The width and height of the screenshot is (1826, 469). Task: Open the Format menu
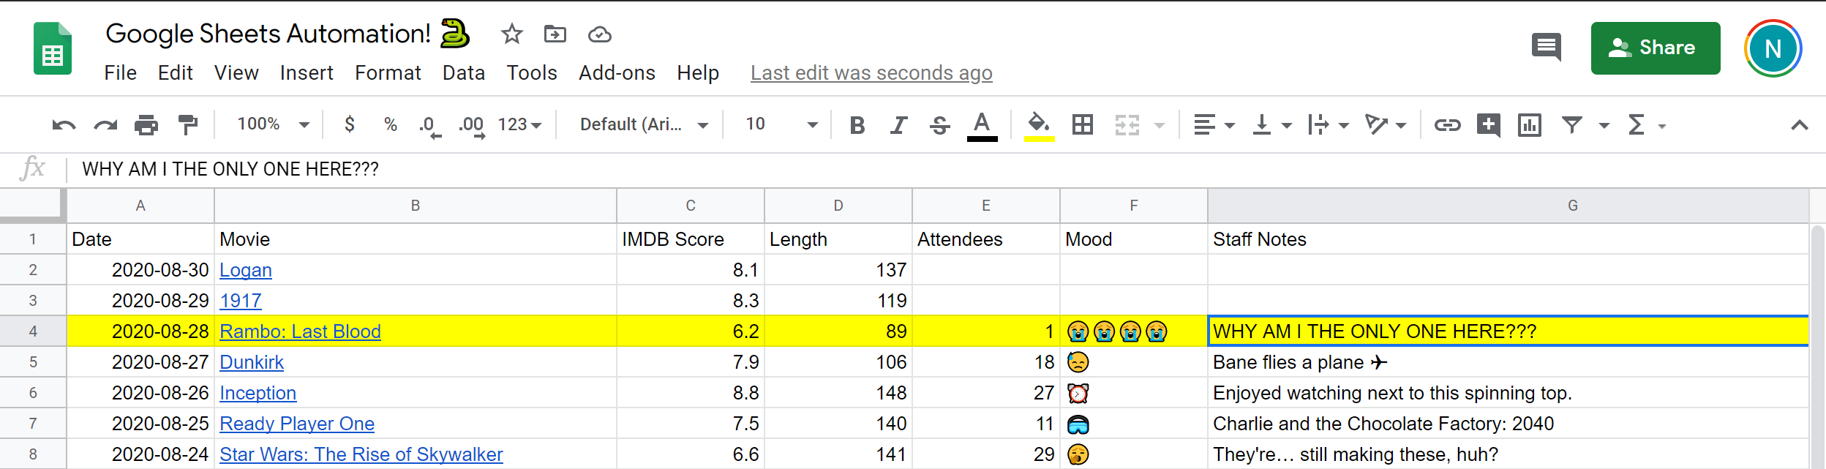[x=388, y=73]
